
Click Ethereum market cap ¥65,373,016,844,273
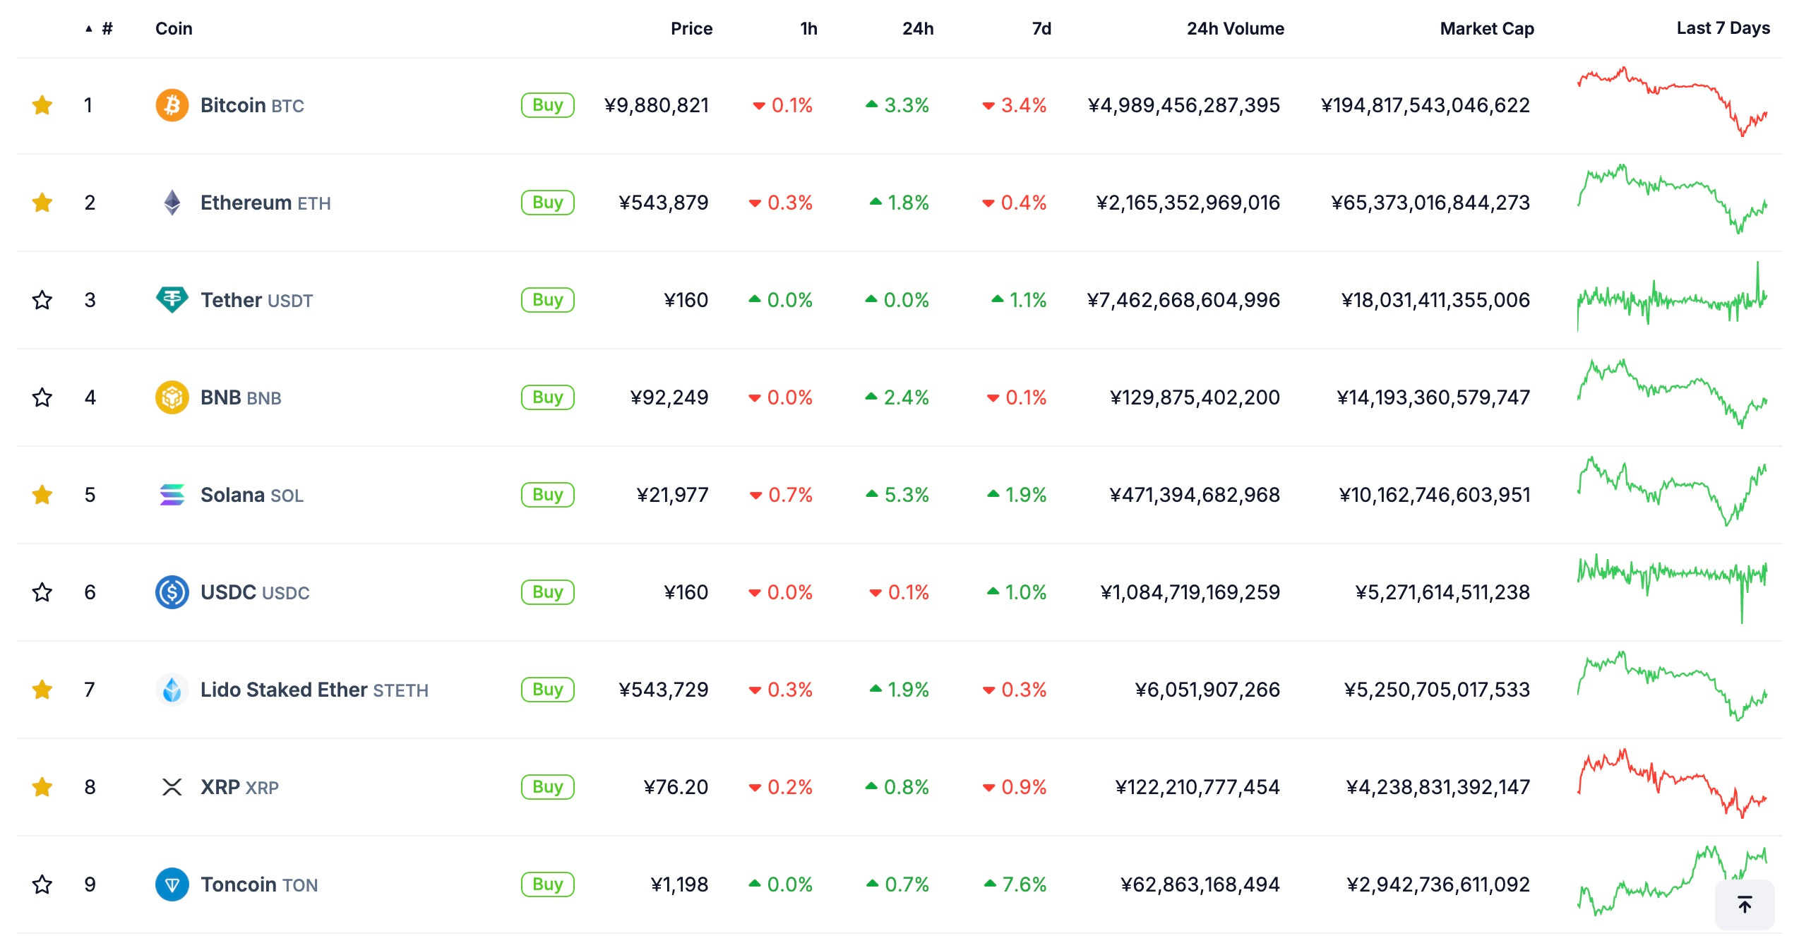coord(1430,203)
